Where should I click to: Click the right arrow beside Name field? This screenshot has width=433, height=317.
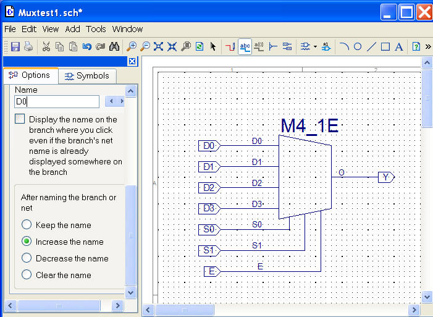(x=122, y=101)
